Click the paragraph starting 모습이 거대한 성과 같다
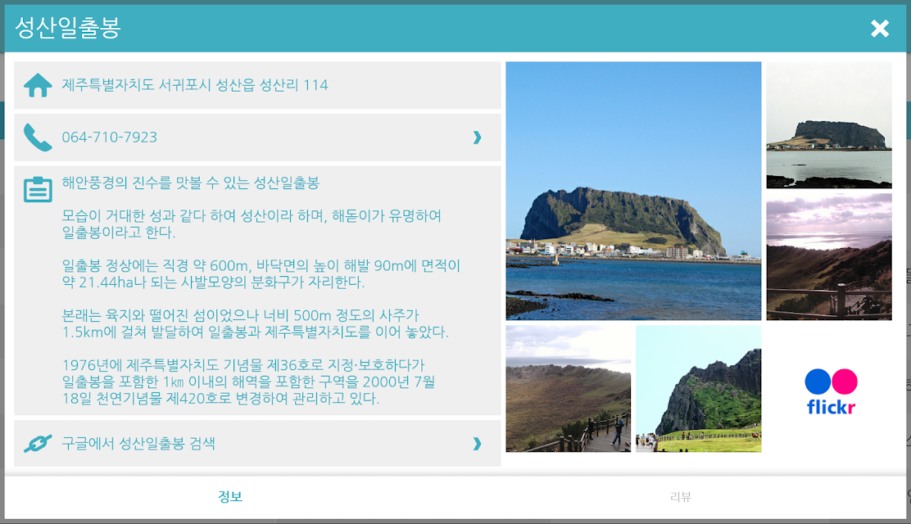 tap(252, 224)
